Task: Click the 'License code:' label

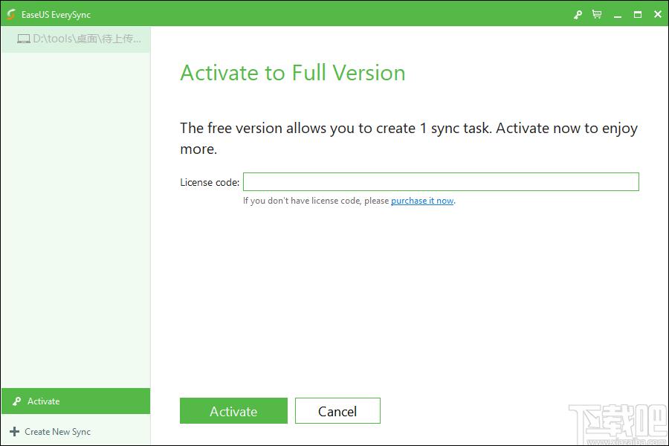Action: point(210,182)
